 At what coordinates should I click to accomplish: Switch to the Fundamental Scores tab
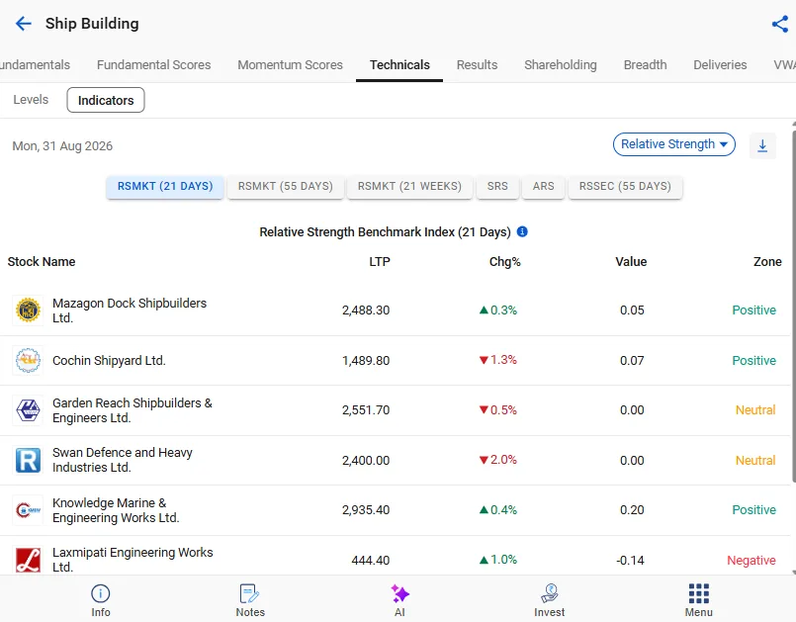(x=154, y=65)
